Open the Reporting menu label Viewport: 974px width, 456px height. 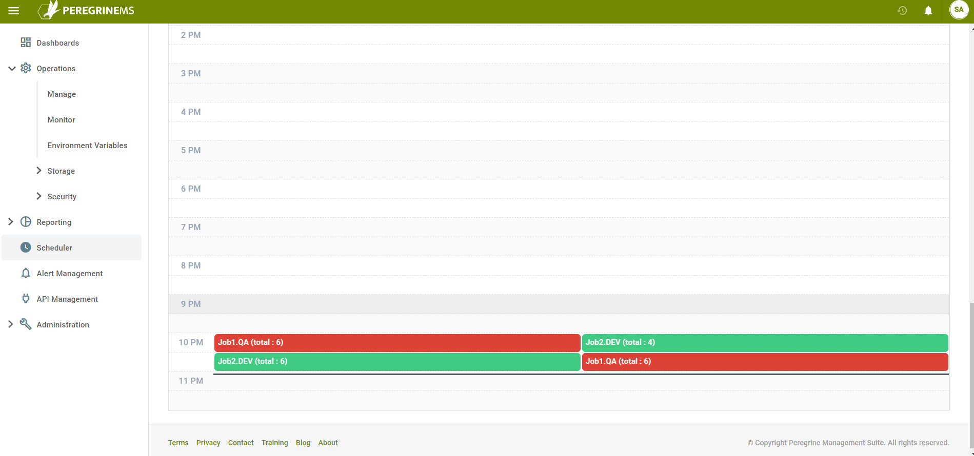click(x=54, y=222)
